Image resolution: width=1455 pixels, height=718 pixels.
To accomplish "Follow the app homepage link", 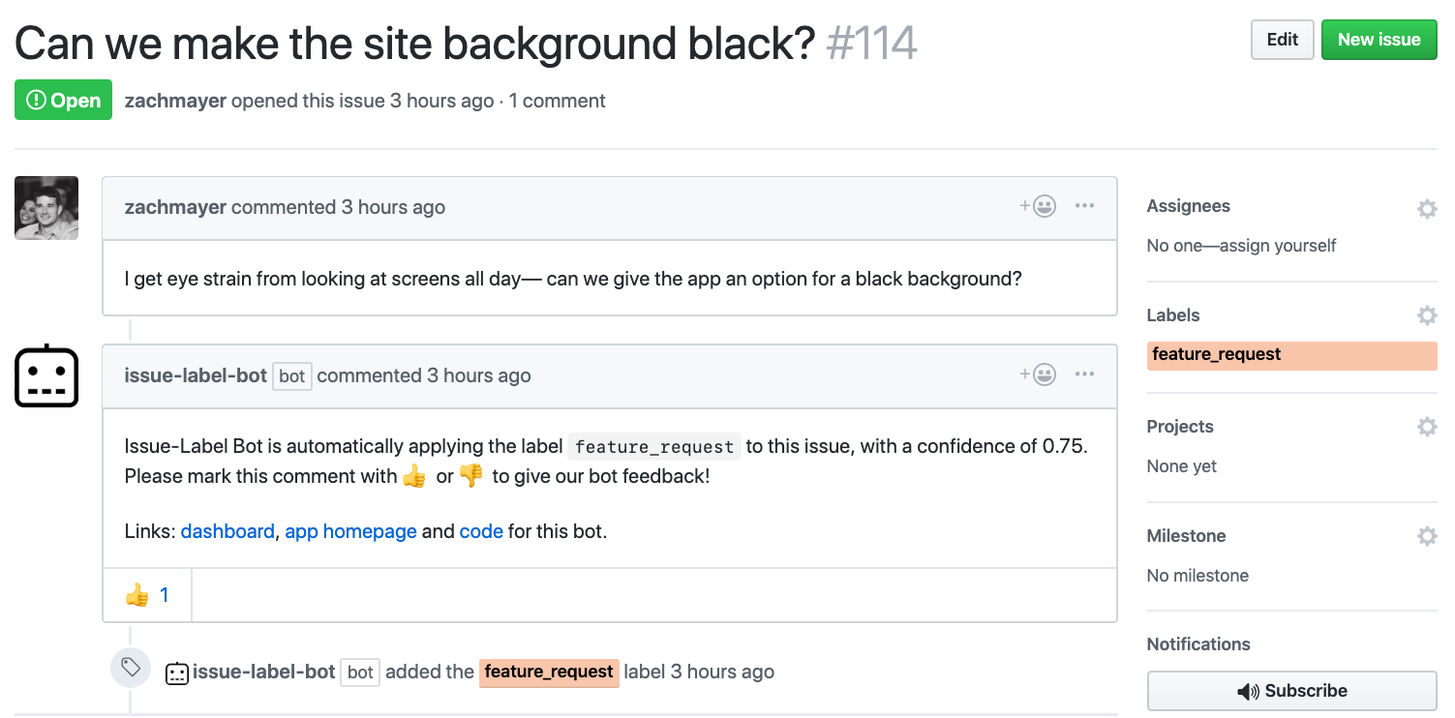I will (x=350, y=531).
